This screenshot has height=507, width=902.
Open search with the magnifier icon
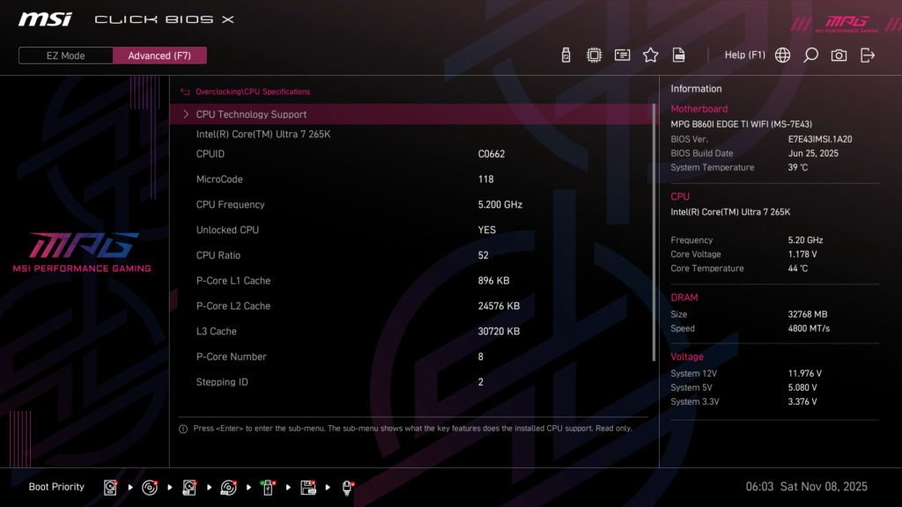tap(810, 55)
